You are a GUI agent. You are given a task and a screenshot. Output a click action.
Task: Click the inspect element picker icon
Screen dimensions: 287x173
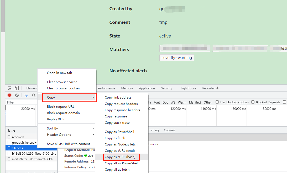pos(10,88)
